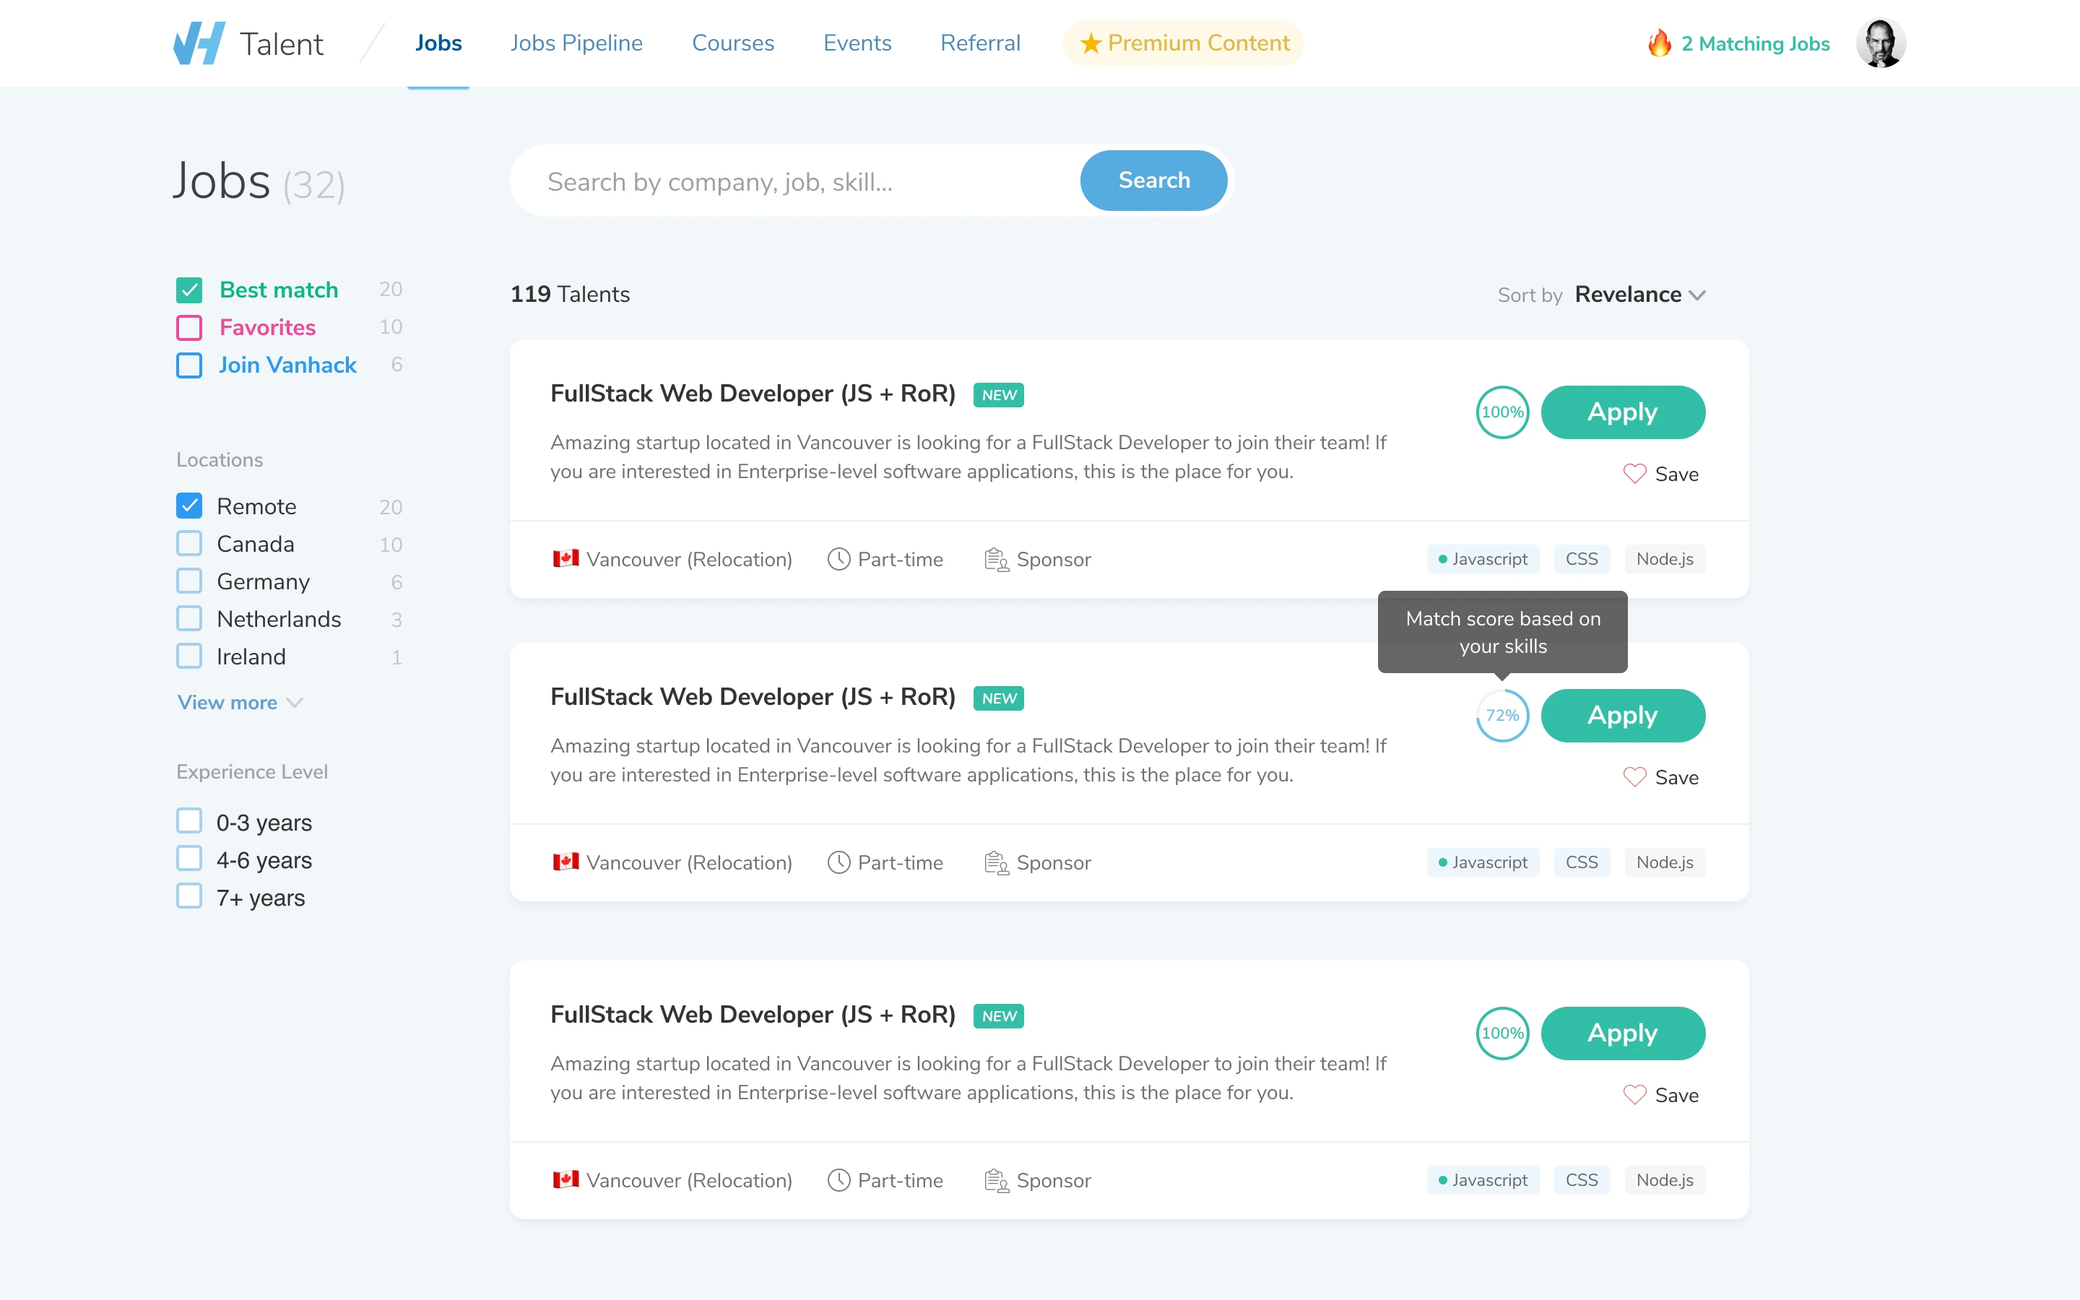Click the fire icon next to Matching Jobs
2080x1300 pixels.
[x=1659, y=42]
